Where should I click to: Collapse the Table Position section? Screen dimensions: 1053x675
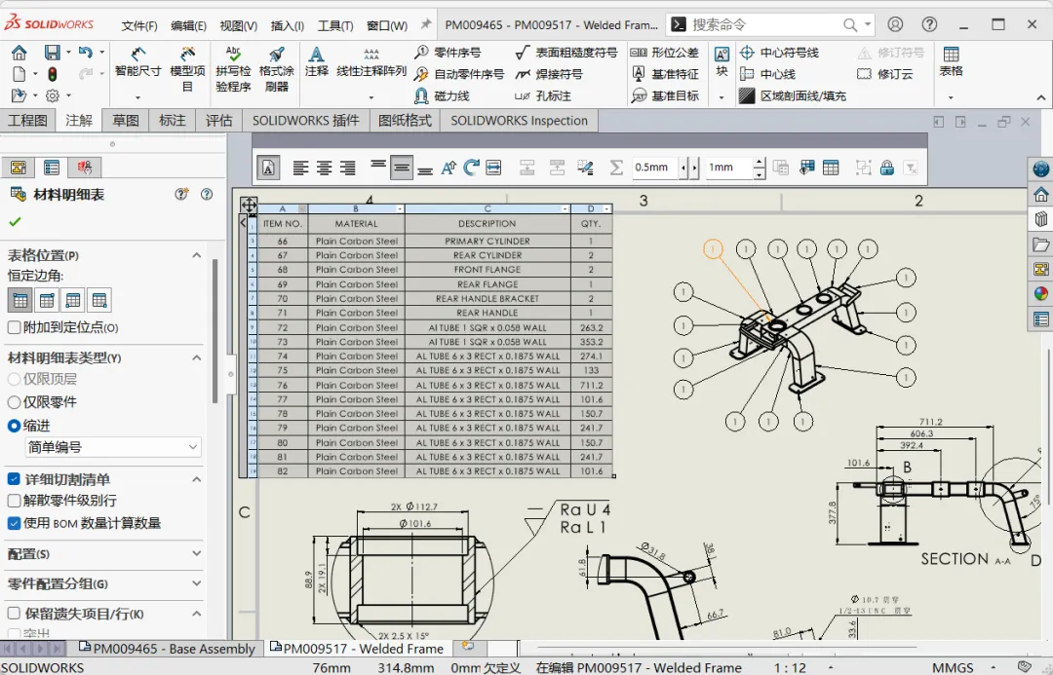[197, 255]
